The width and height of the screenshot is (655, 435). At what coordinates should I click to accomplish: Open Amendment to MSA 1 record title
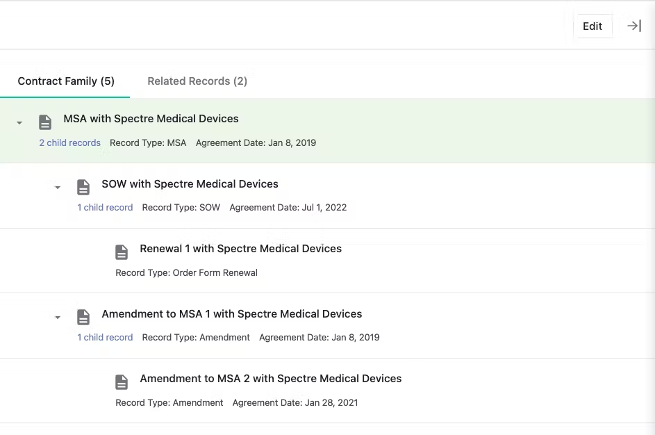click(x=232, y=314)
